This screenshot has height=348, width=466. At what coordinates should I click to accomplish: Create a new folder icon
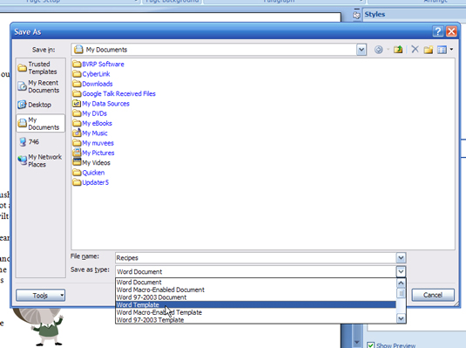tap(429, 50)
